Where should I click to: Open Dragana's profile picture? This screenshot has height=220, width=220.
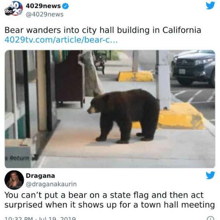tap(14, 180)
